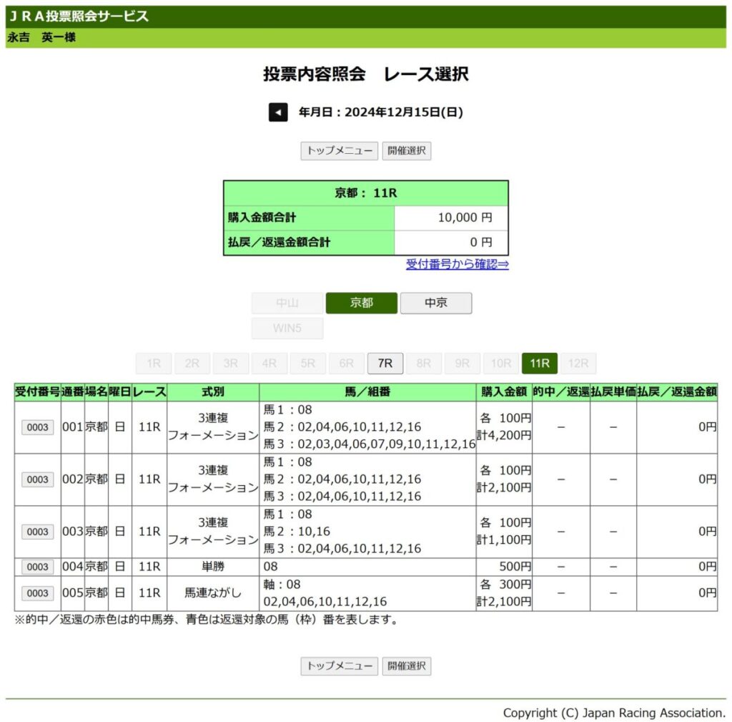Open receipt 0003 in the 馬連ながし row

coord(37,593)
